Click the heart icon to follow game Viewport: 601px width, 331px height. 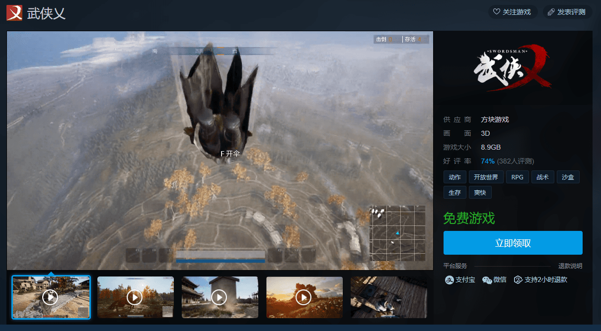point(496,12)
